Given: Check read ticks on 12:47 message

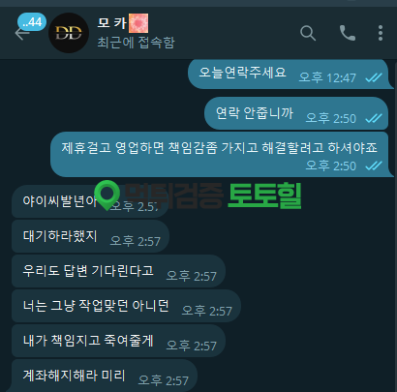Looking at the screenshot, I should (x=374, y=77).
